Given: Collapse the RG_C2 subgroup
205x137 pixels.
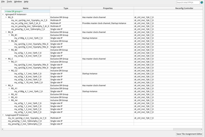Looking at the screenshot, I should pyautogui.click(x=9, y=71).
